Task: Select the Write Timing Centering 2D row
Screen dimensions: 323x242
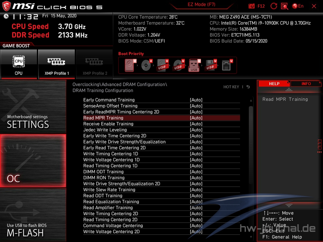Action: coord(161,214)
